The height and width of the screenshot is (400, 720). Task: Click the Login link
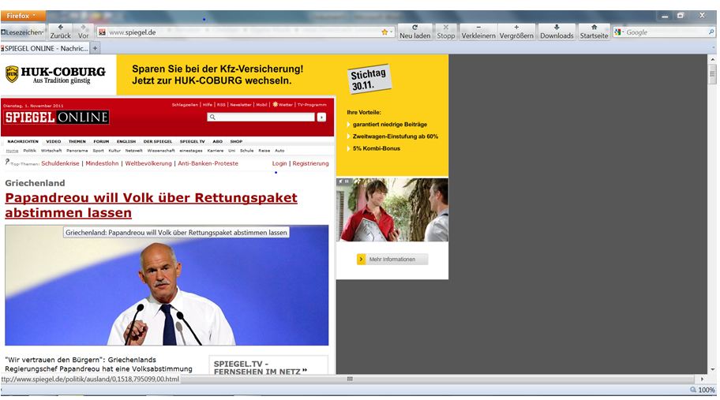coord(279,163)
